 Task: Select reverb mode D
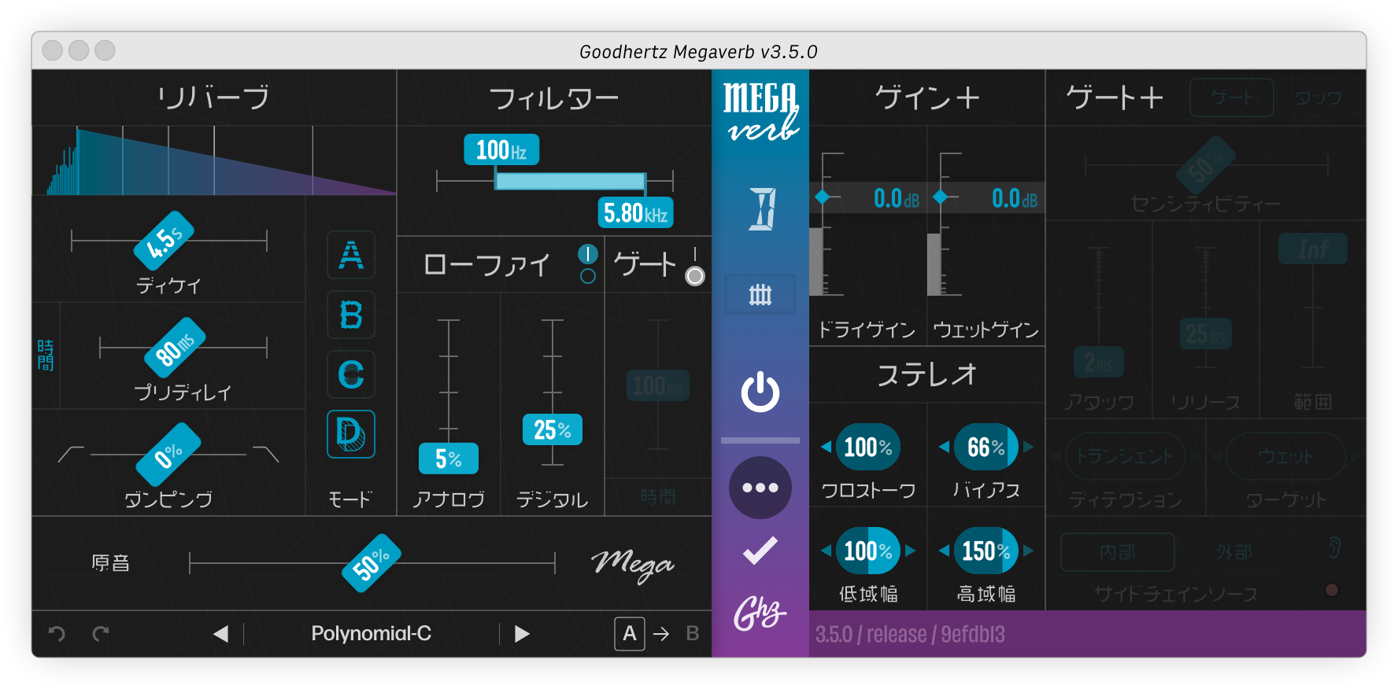[x=351, y=434]
